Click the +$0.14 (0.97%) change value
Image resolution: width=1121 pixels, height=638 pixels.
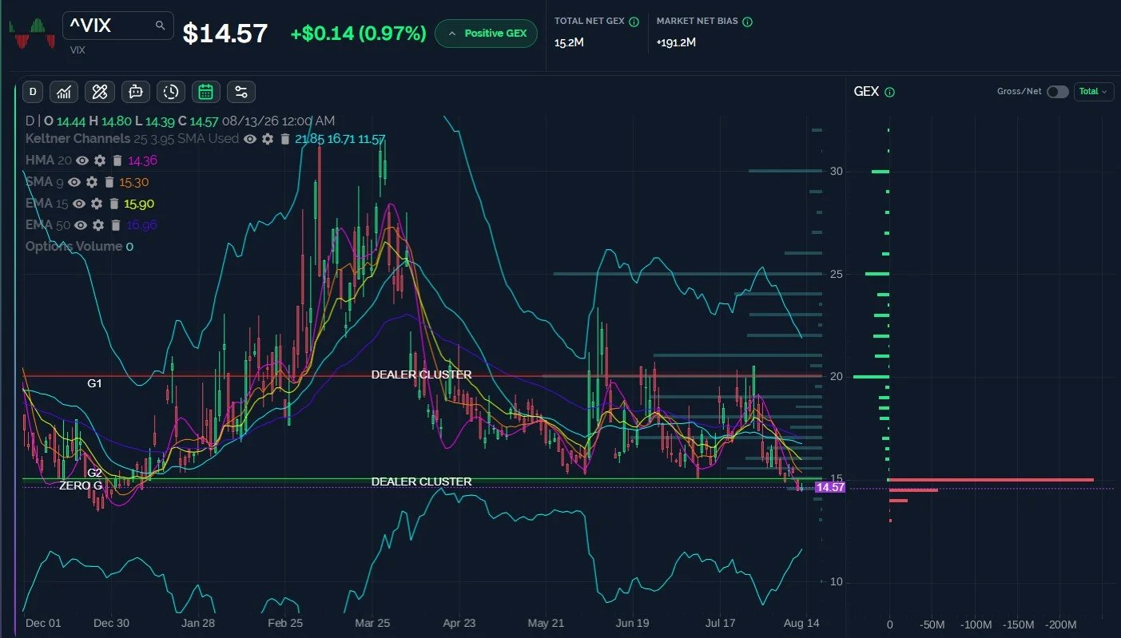click(x=358, y=34)
